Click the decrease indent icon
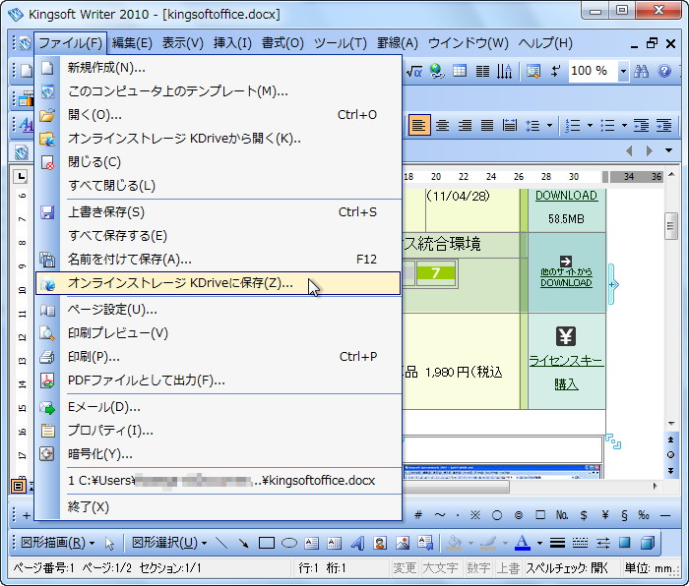689x586 pixels. (x=641, y=126)
